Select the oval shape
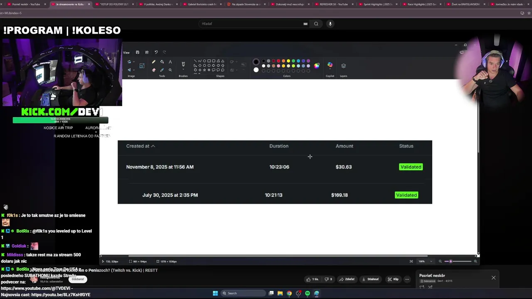The image size is (532, 299). [204, 61]
